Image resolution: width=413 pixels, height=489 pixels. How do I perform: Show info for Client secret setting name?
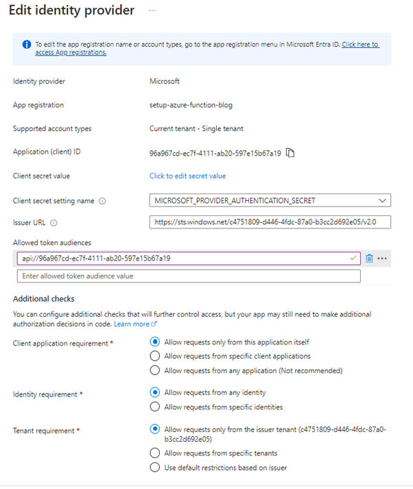click(102, 201)
